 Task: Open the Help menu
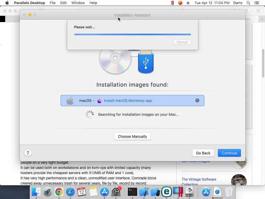93,3
